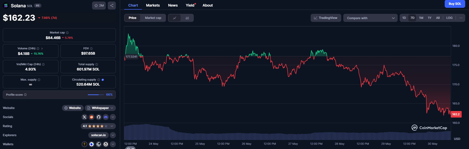
Task: Open the chart more options ellipsis
Action: click(461, 18)
